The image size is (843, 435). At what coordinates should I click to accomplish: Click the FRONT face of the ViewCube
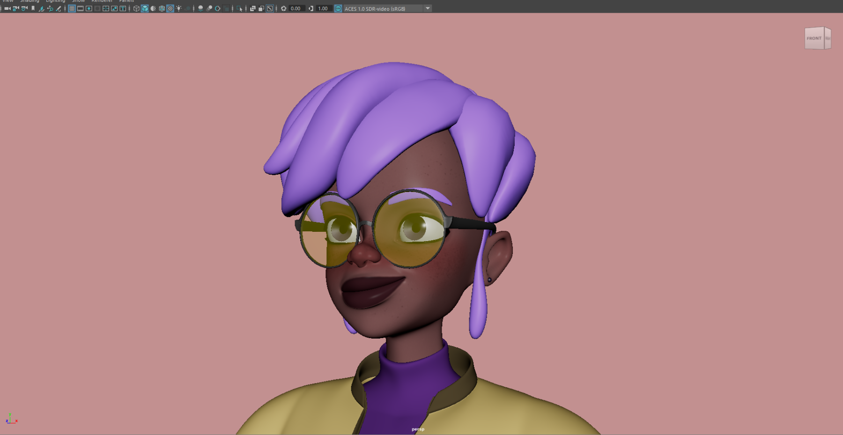(x=814, y=38)
